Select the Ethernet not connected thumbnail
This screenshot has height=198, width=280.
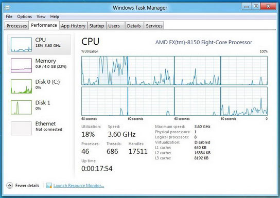click(21, 128)
